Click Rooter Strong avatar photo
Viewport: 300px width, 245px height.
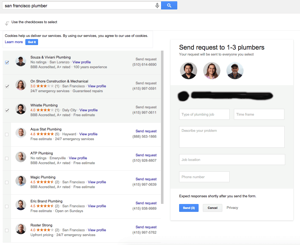pos(21,229)
